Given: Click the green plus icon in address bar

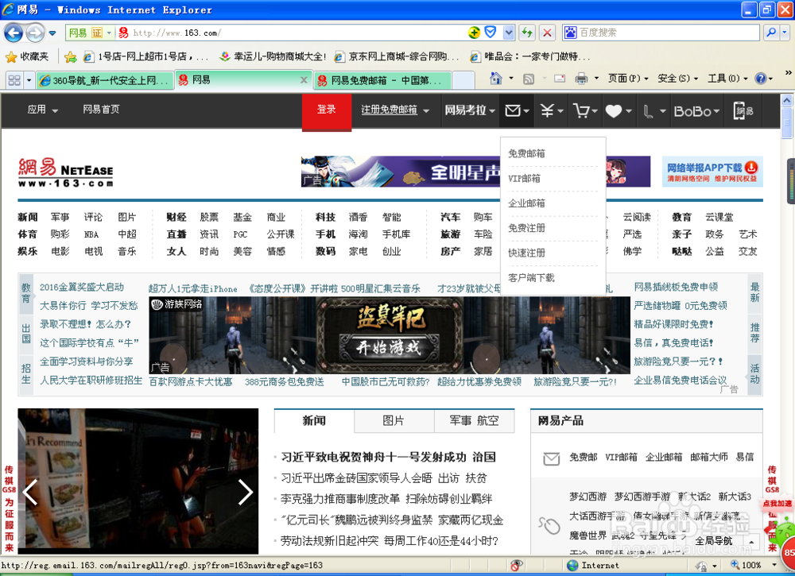Looking at the screenshot, I should coord(474,33).
